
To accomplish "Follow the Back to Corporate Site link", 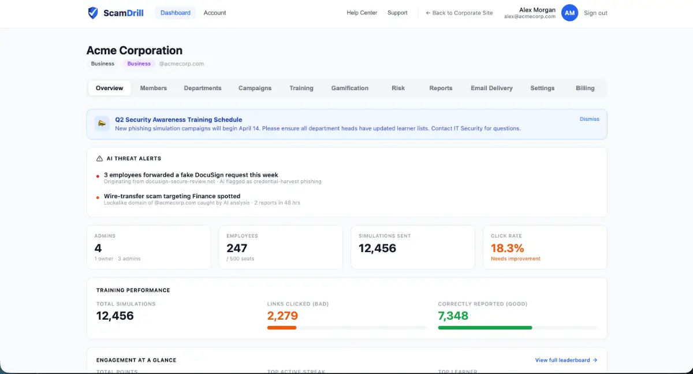I will [x=459, y=13].
